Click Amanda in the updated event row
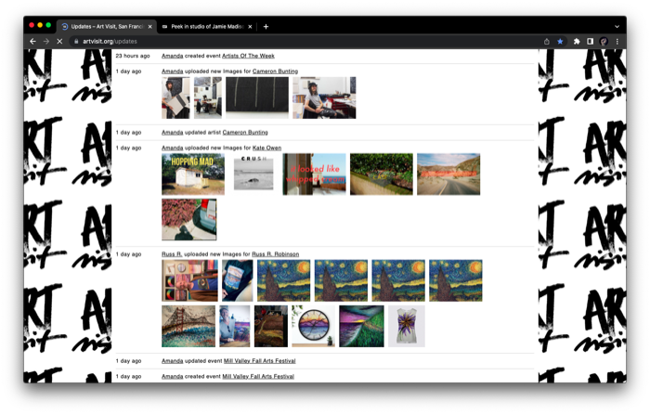This screenshot has height=414, width=650. (172, 361)
